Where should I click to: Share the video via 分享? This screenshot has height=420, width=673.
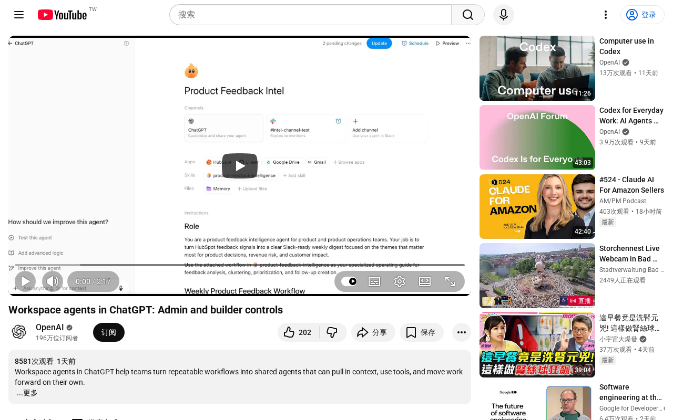tap(373, 332)
